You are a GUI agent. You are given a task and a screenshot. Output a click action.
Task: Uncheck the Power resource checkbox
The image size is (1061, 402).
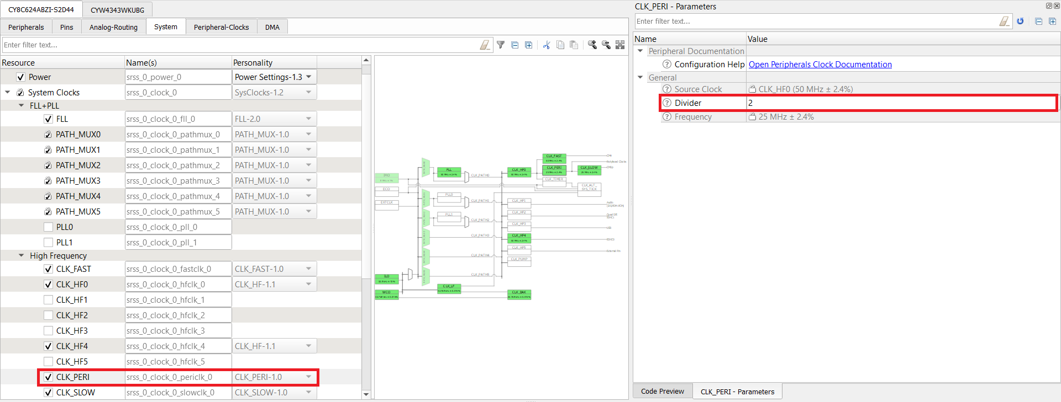click(x=20, y=77)
